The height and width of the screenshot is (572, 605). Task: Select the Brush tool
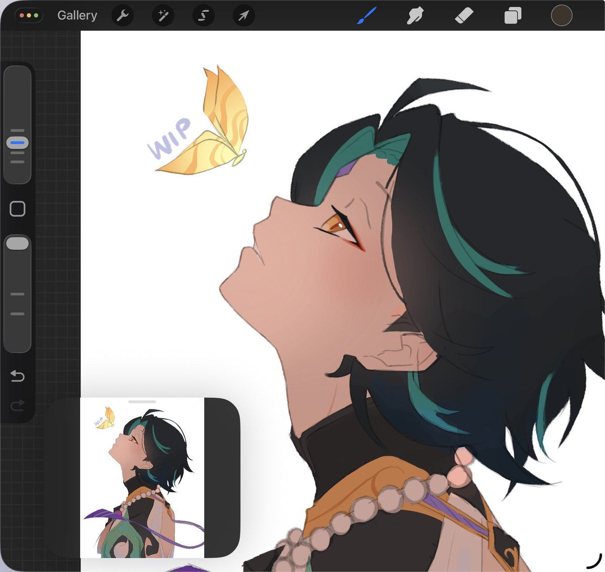click(367, 16)
